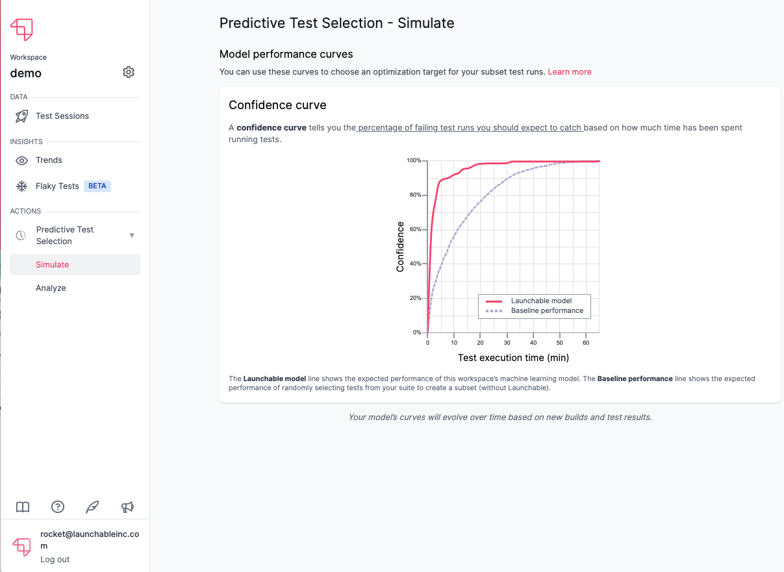Screen dimensions: 784x572
Task: Click the help question-mark icon
Action: [58, 506]
